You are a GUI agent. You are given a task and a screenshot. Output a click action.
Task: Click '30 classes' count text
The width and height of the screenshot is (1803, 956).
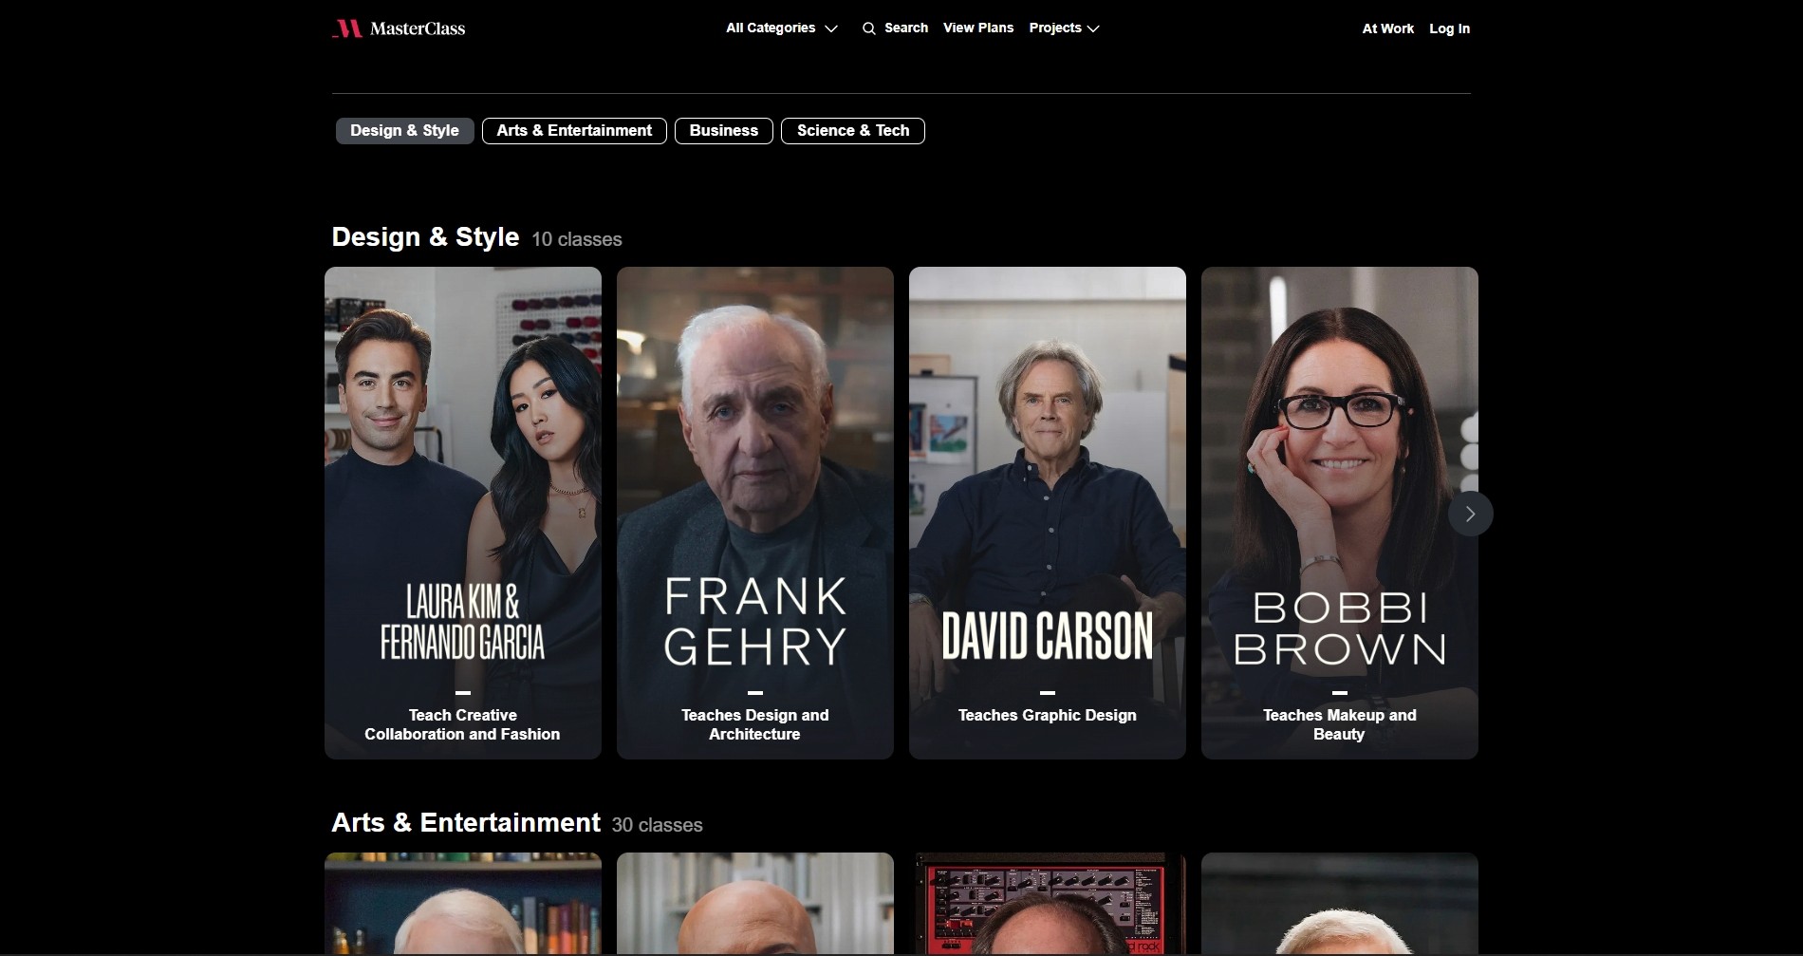658,825
